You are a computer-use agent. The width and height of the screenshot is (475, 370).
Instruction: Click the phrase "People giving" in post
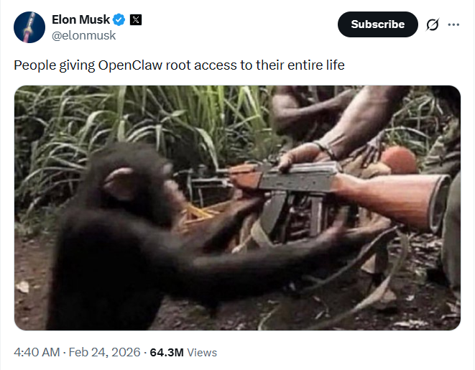point(54,65)
